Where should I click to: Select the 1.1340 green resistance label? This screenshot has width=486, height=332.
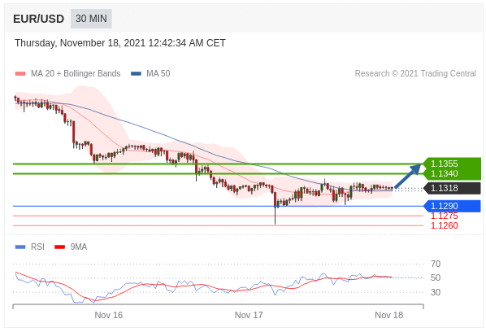click(445, 173)
